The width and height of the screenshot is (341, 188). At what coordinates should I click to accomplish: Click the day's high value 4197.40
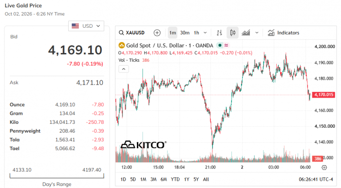pyautogui.click(x=92, y=170)
